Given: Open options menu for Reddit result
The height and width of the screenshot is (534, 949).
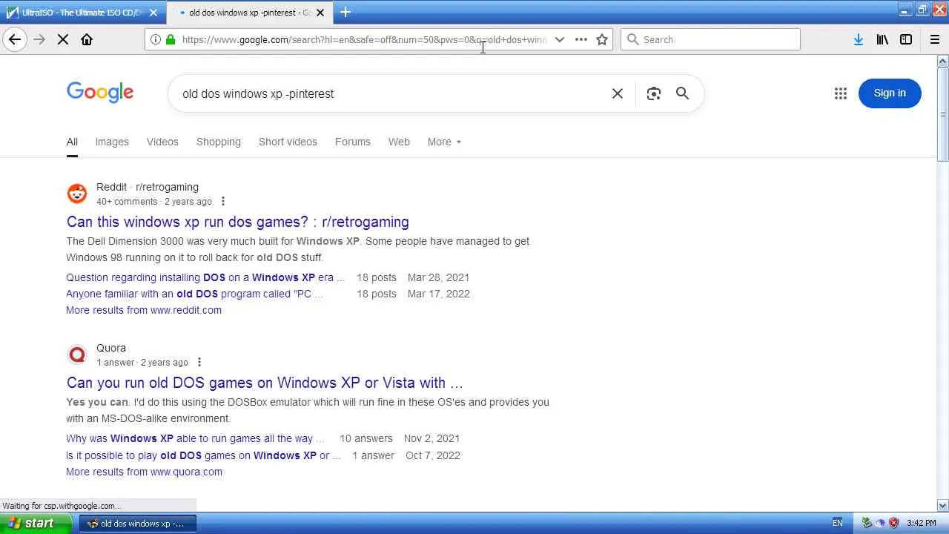Looking at the screenshot, I should coord(222,202).
